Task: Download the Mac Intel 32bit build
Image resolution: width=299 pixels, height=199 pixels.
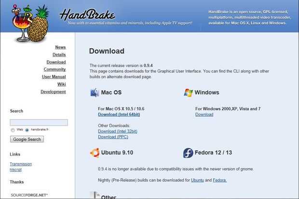Action: pyautogui.click(x=118, y=131)
